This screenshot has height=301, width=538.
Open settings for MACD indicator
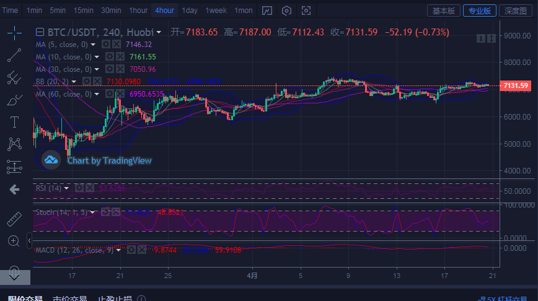(131, 250)
